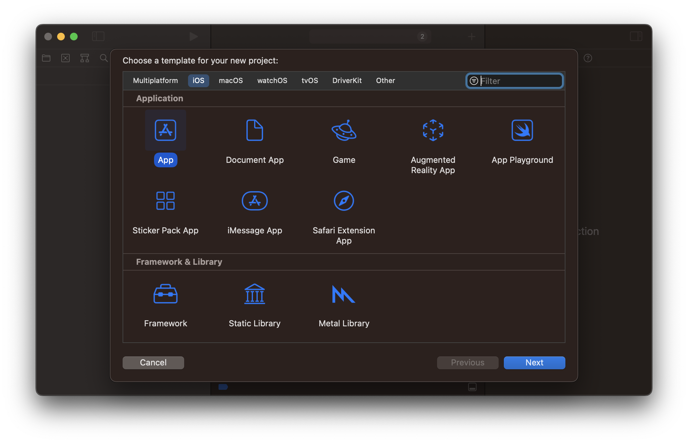Open the filter options icon menu
The image size is (688, 443).
point(474,81)
